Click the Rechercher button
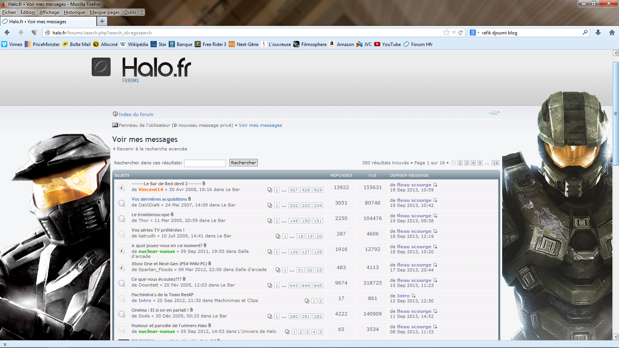 [x=243, y=163]
